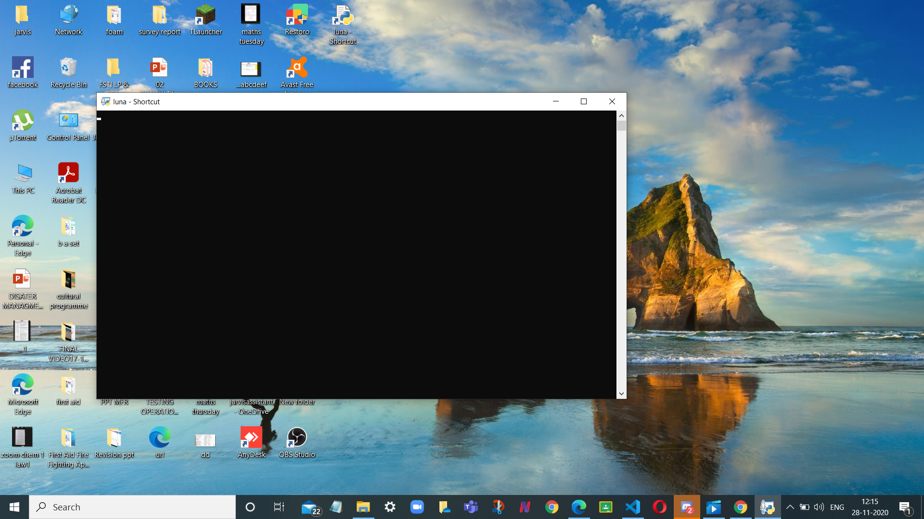Open AnyDesk desktop icon
This screenshot has height=519, width=924.
coord(251,441)
